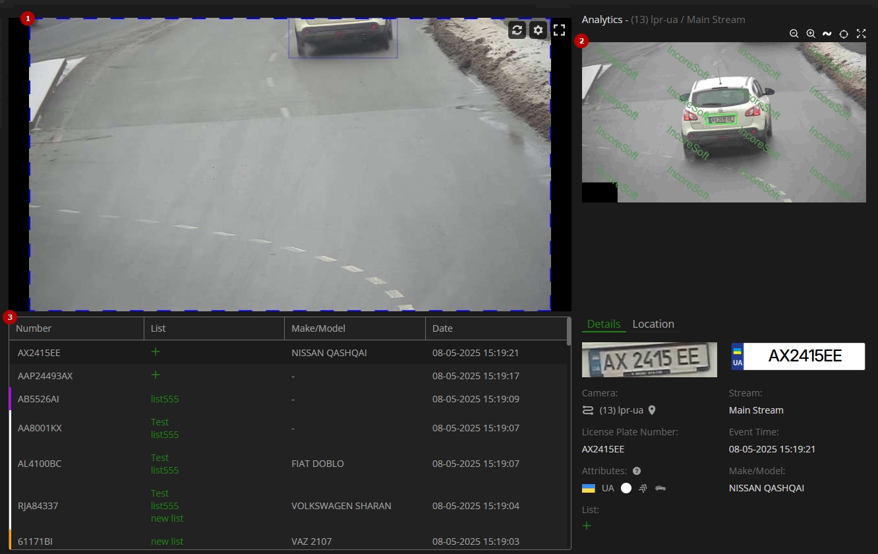Screen dimensions: 878x554
Task: Click new list link in RJA84337 row
Action: point(167,518)
